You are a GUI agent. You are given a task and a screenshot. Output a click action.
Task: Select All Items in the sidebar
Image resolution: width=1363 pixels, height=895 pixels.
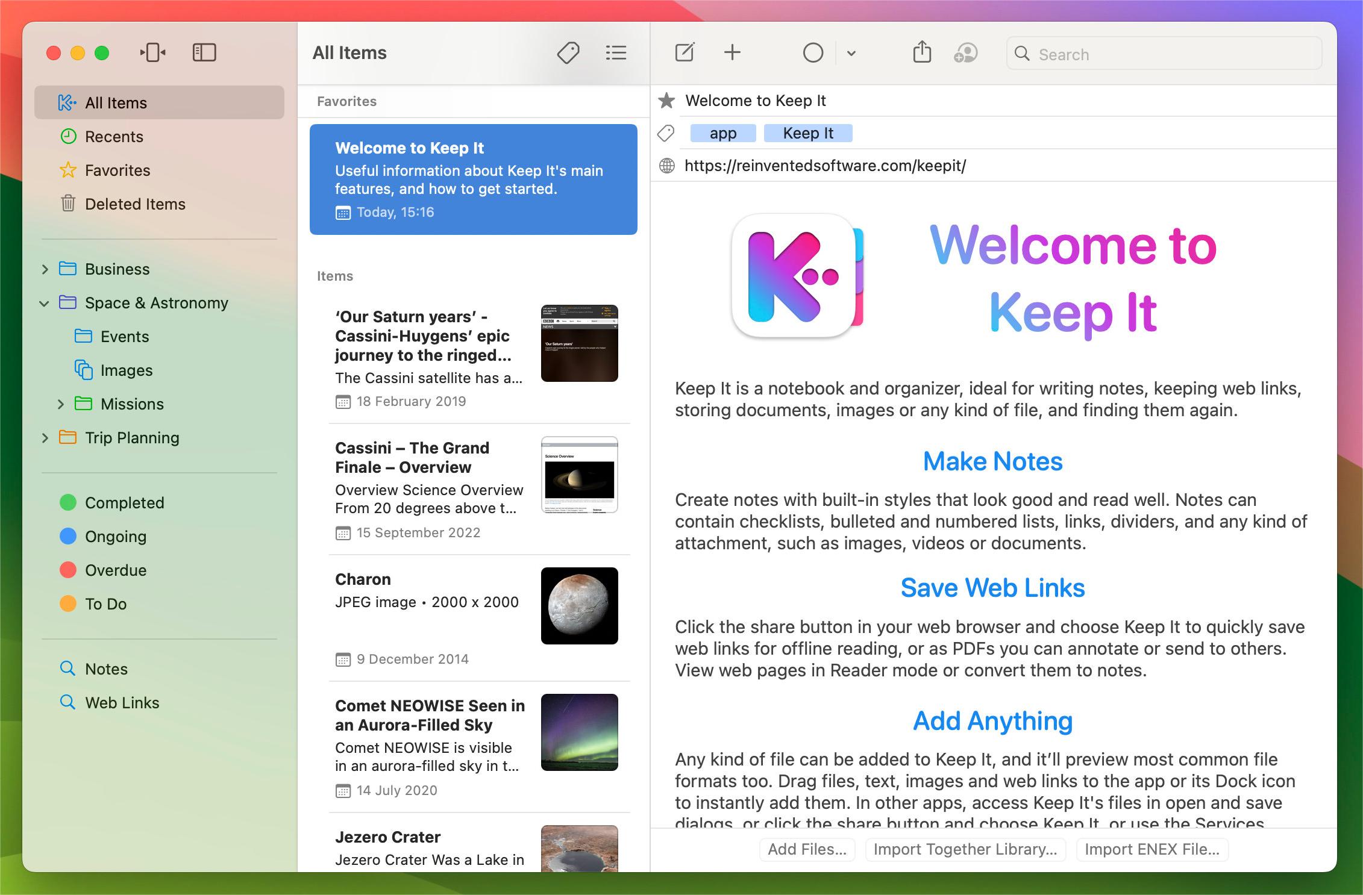pos(159,102)
